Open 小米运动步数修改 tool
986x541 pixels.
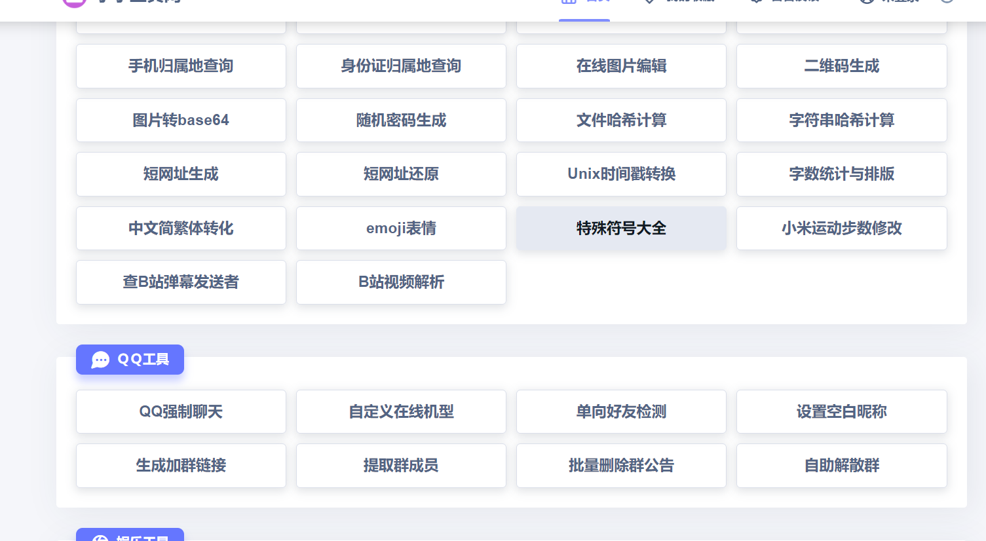click(x=841, y=228)
